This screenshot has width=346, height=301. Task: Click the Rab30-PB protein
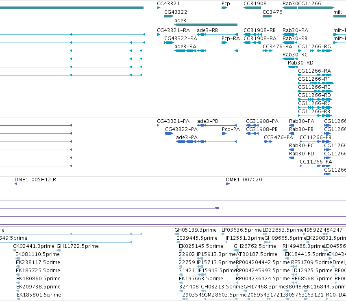(292, 133)
